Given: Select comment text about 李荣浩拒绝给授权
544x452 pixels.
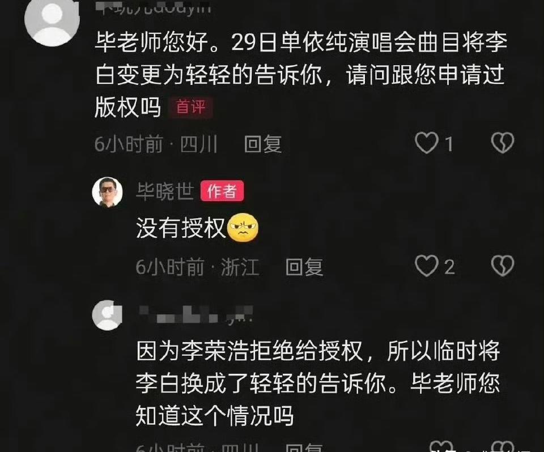Looking at the screenshot, I should [x=318, y=383].
